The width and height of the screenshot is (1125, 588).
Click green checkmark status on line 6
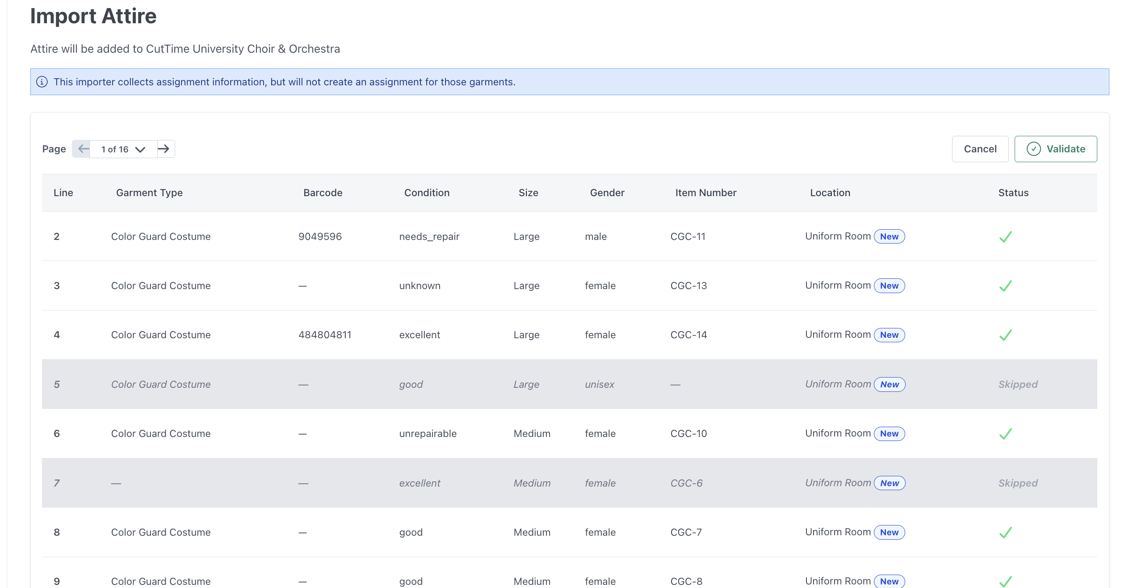1005,434
